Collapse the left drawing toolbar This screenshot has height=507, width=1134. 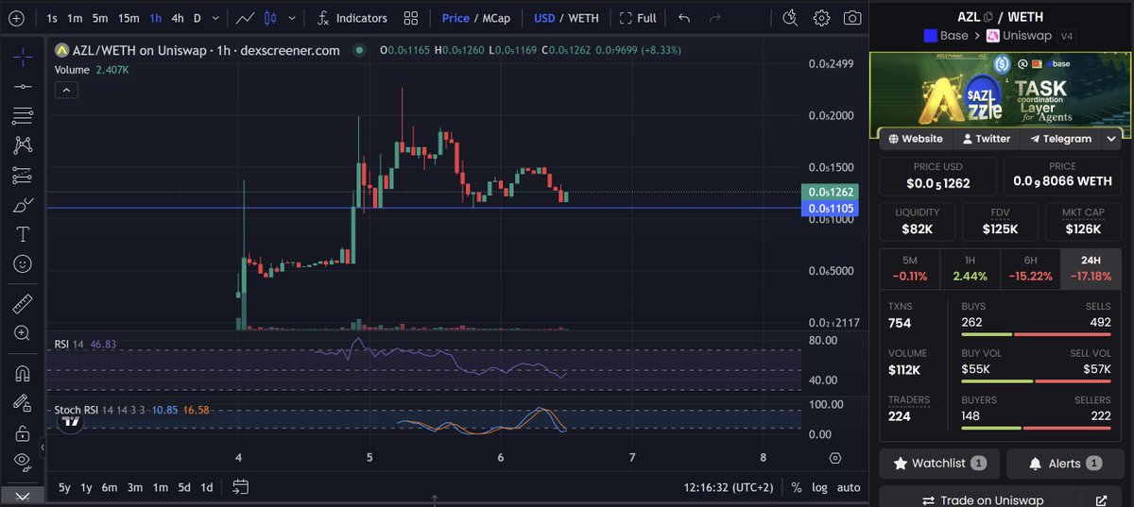click(42, 447)
